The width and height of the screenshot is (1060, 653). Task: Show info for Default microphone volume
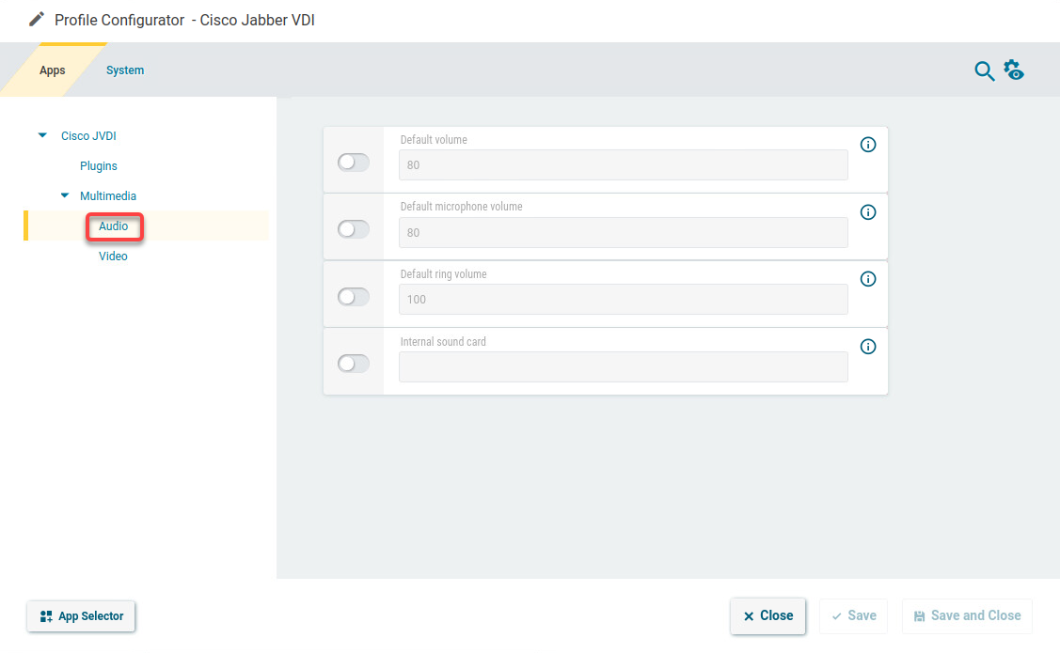pyautogui.click(x=868, y=212)
